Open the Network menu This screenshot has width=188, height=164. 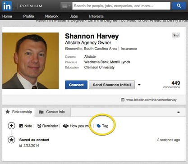coord(52,16)
